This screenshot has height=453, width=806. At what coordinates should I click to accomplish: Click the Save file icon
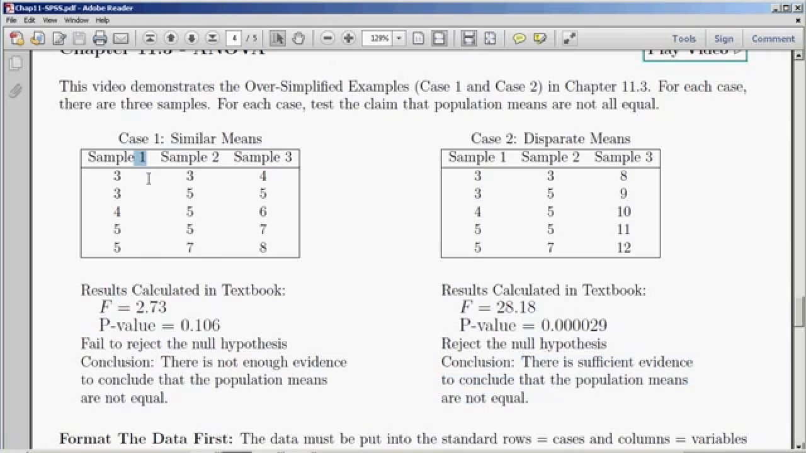tap(79, 38)
